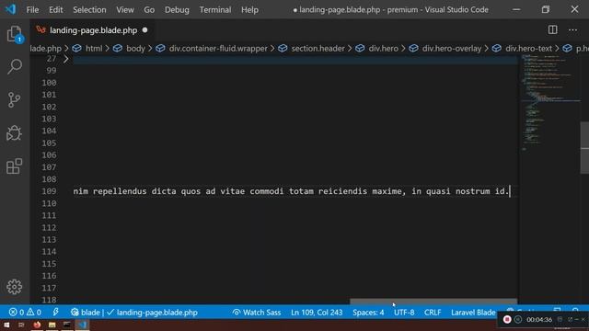Click the vertical scrollbar thumb of editor
This screenshot has width=589, height=331.
click(x=584, y=147)
